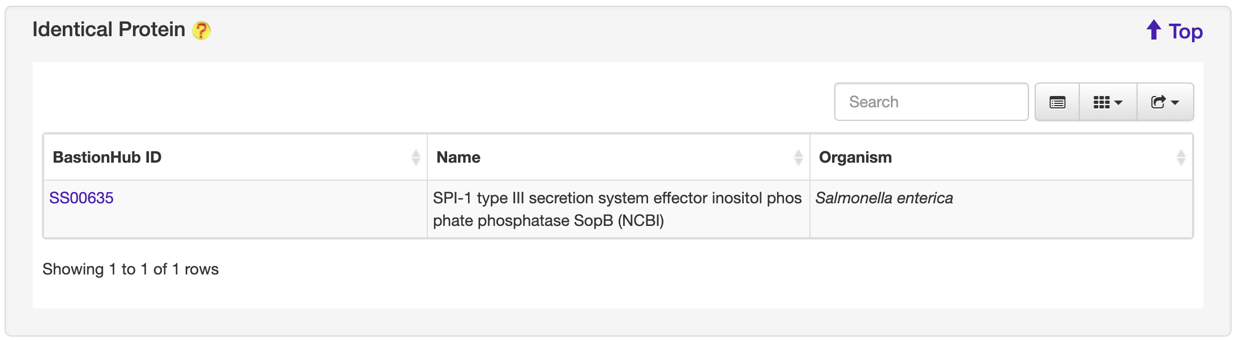Click into the Search input field
This screenshot has width=1235, height=340.
(931, 102)
